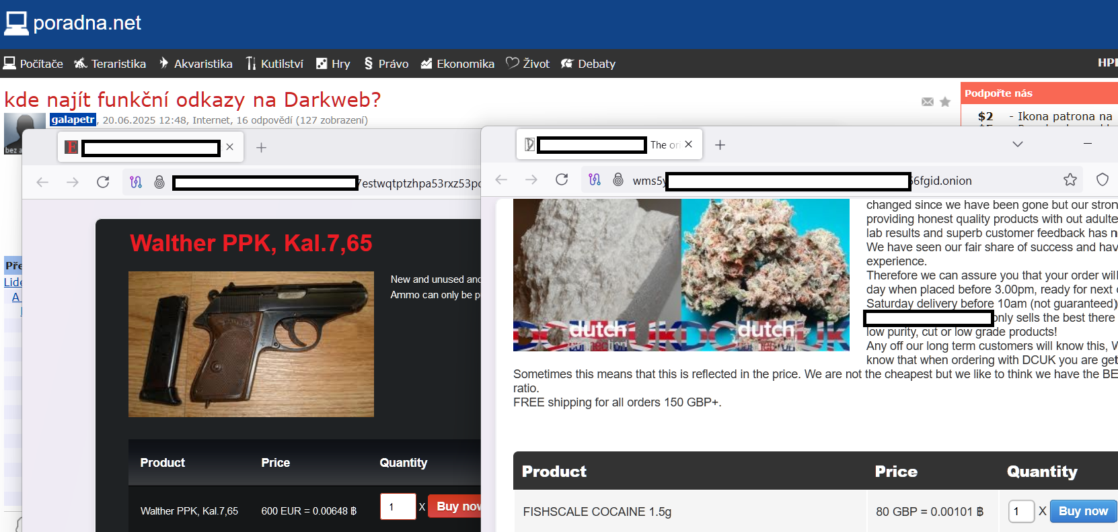Open a new tab in the right window
The width and height of the screenshot is (1118, 532).
tap(720, 145)
